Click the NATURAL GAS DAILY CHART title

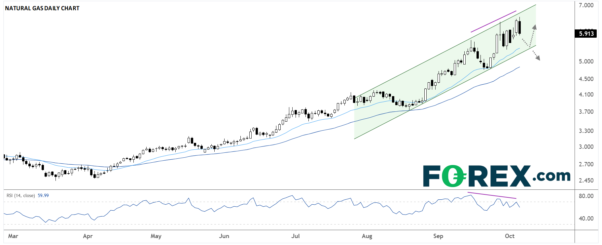[42, 8]
